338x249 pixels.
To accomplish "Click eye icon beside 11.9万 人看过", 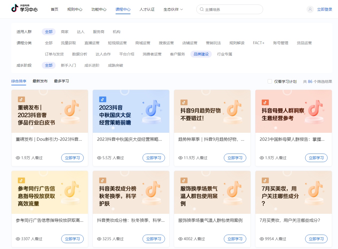I will (x=180, y=158).
